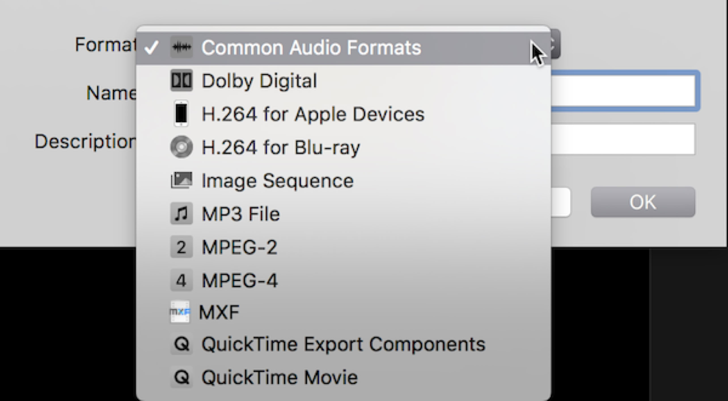Screen dimensions: 728x401
Task: Choose MPEG-4 from the list
Action: tap(240, 280)
